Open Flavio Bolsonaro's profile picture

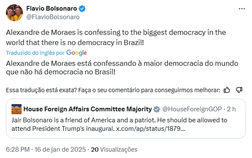(14, 13)
